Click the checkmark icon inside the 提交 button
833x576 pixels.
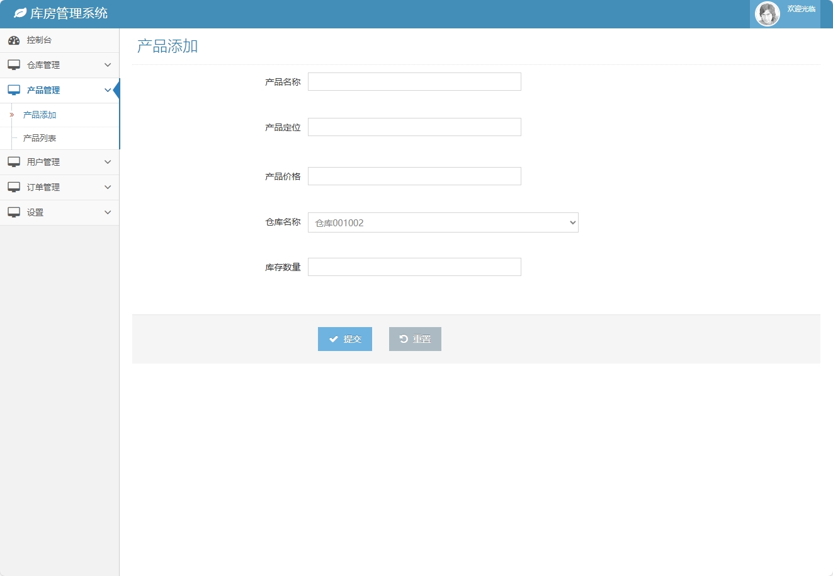click(x=334, y=338)
